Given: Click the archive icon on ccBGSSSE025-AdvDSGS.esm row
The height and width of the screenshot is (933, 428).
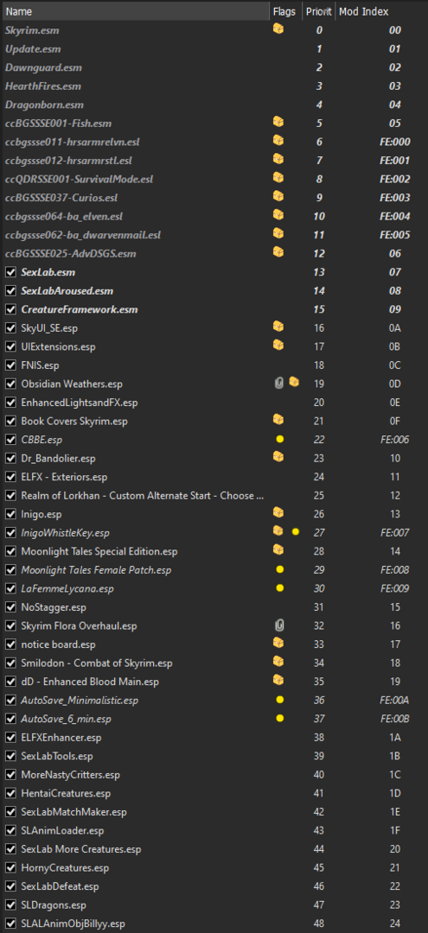Looking at the screenshot, I should (x=278, y=252).
